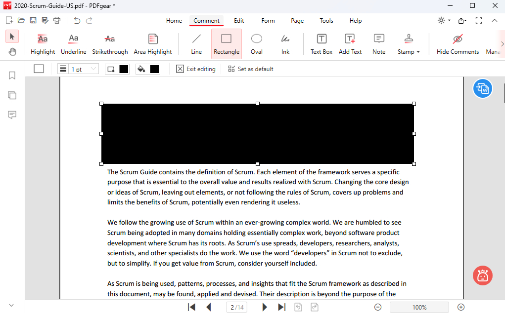505x313 pixels.
Task: Expand the Stamp dropdown
Action: tap(409, 44)
